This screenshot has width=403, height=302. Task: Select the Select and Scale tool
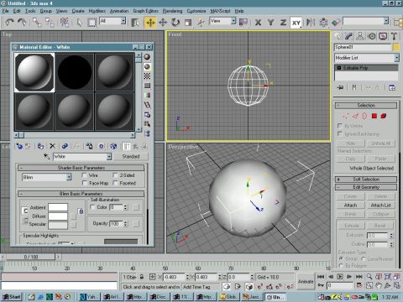pos(188,23)
